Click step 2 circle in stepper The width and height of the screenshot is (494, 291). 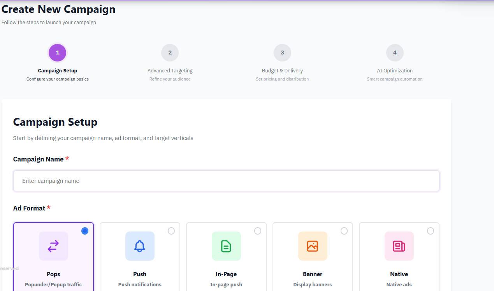click(x=170, y=53)
